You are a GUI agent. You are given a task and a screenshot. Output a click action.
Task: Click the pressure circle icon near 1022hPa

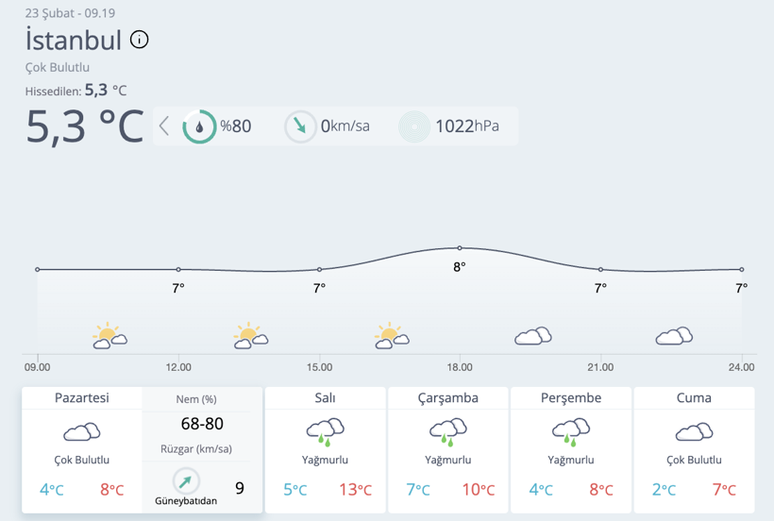(414, 126)
